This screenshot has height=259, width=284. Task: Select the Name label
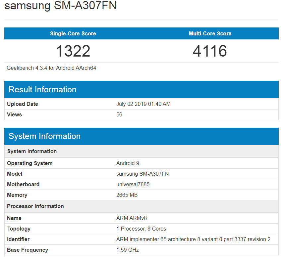coord(14,218)
